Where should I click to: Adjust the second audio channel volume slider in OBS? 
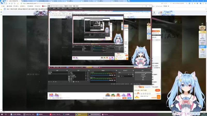pyautogui.click(x=101, y=80)
